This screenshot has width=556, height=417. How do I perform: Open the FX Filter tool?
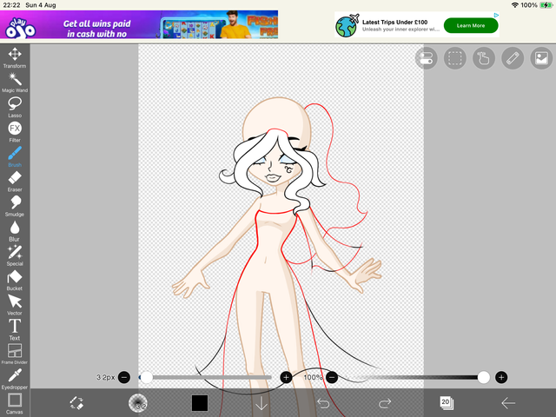(15, 132)
